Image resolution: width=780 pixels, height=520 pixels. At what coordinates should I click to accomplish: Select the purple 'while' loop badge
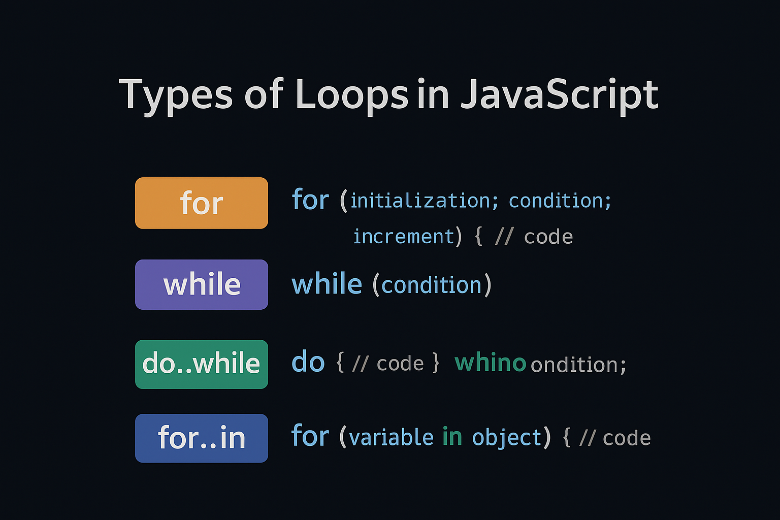(x=201, y=284)
